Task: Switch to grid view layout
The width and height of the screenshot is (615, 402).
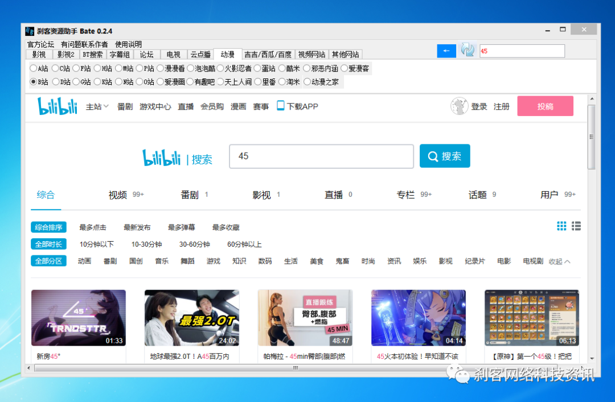Action: tap(561, 226)
